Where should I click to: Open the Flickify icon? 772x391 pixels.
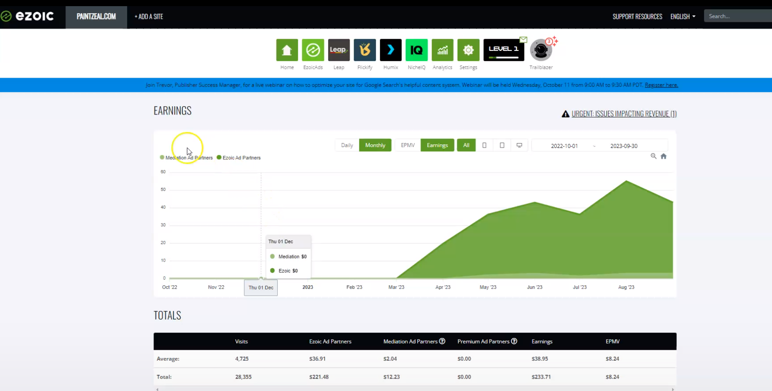coord(365,50)
